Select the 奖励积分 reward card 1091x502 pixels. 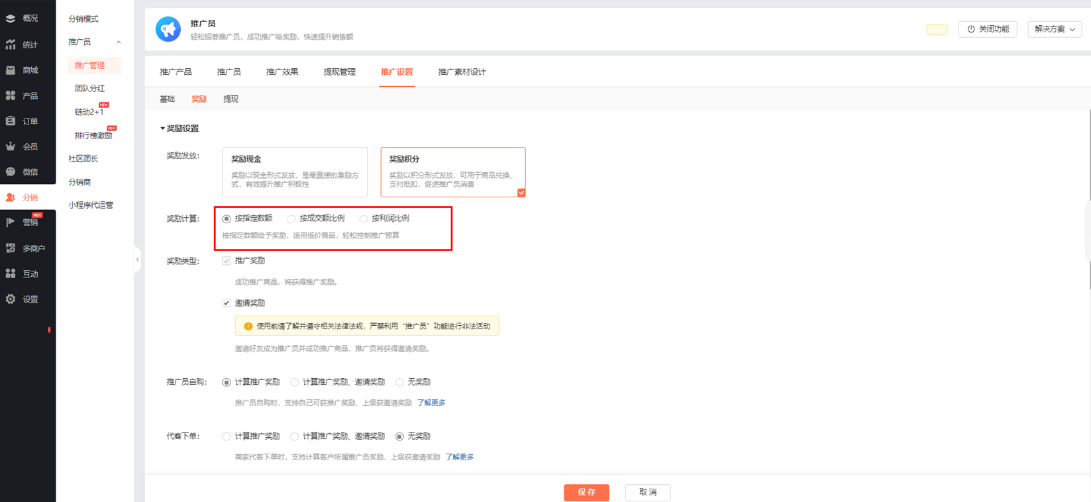[453, 172]
